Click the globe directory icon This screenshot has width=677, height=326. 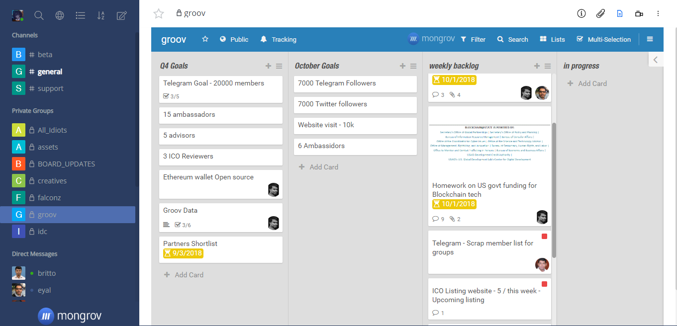60,15
